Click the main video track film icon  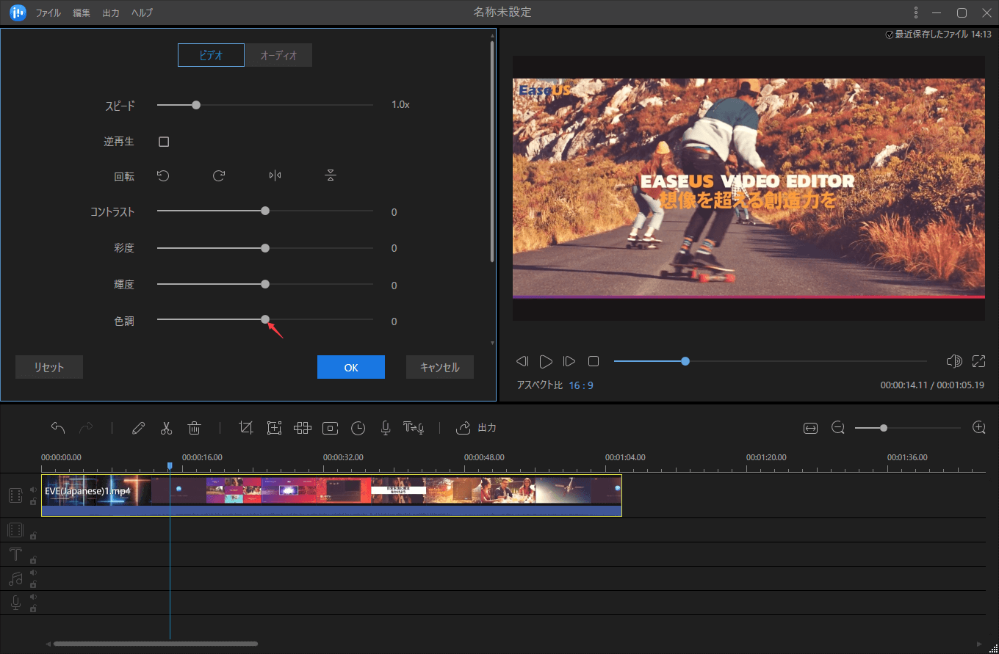[x=15, y=495]
